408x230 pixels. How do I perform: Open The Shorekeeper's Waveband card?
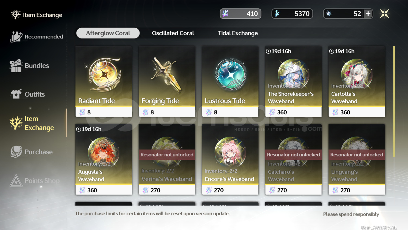pyautogui.click(x=293, y=81)
